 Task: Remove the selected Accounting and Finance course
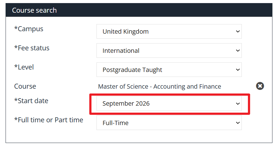260,86
